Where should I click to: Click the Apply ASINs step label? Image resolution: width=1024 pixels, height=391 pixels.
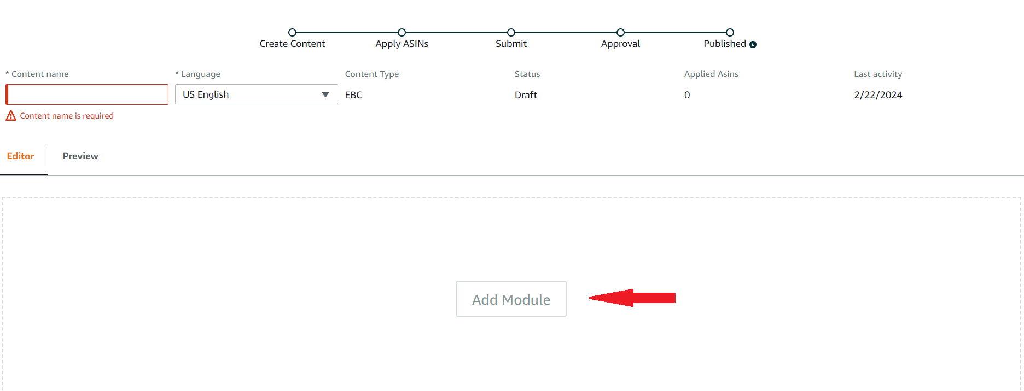pyautogui.click(x=402, y=44)
